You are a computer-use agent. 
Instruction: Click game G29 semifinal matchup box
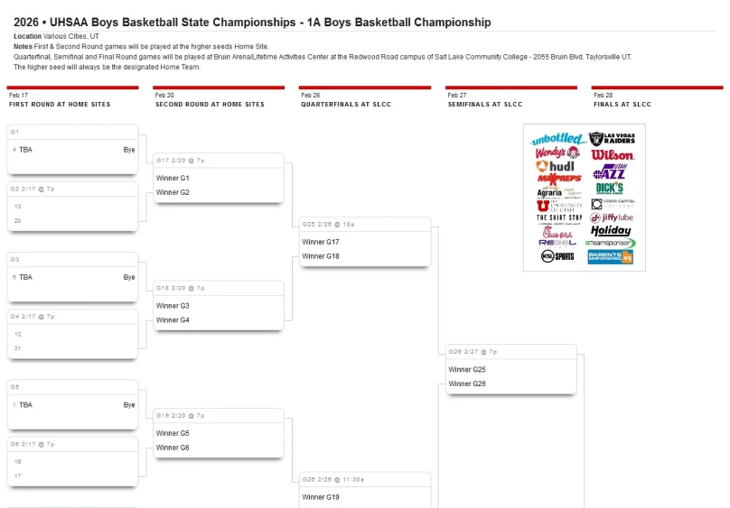pos(511,370)
